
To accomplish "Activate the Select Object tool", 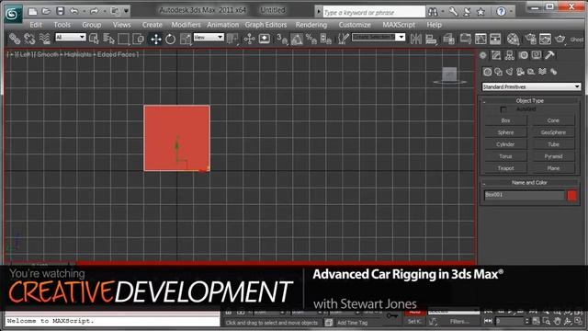I will click(94, 39).
